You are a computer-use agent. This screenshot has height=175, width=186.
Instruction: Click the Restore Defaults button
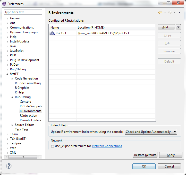(145, 155)
